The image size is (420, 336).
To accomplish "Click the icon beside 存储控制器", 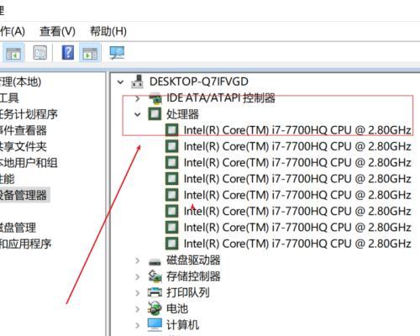I will (155, 276).
